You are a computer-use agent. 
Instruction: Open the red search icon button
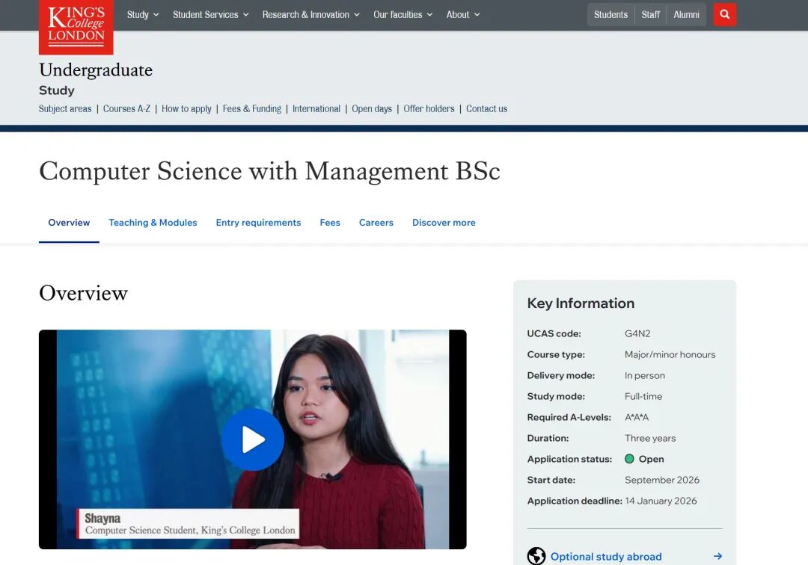[724, 14]
